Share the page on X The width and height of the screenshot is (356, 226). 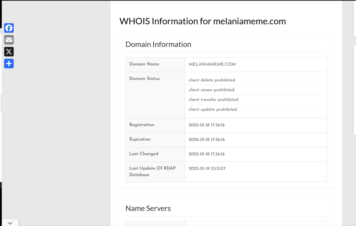pyautogui.click(x=9, y=52)
